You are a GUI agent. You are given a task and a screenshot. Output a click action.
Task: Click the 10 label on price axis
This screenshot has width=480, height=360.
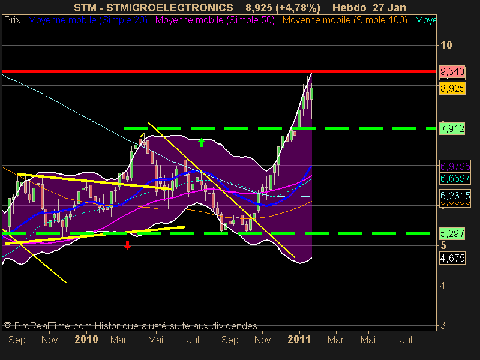point(446,45)
